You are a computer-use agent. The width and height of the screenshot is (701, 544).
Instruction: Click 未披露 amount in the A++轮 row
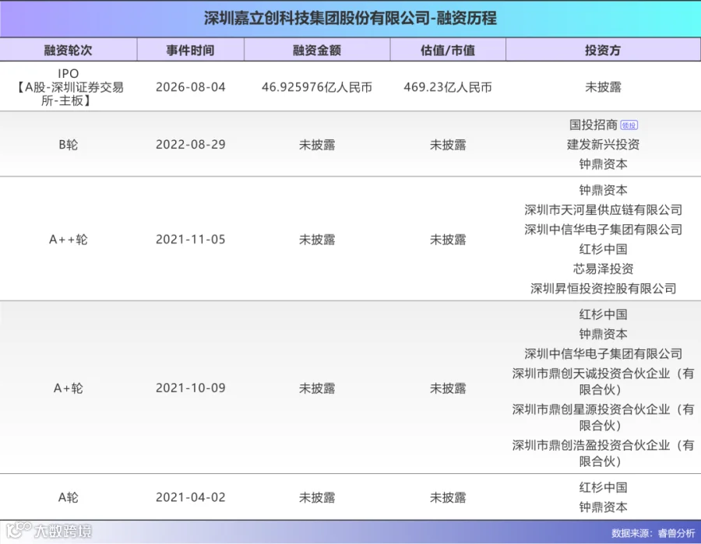click(x=317, y=240)
